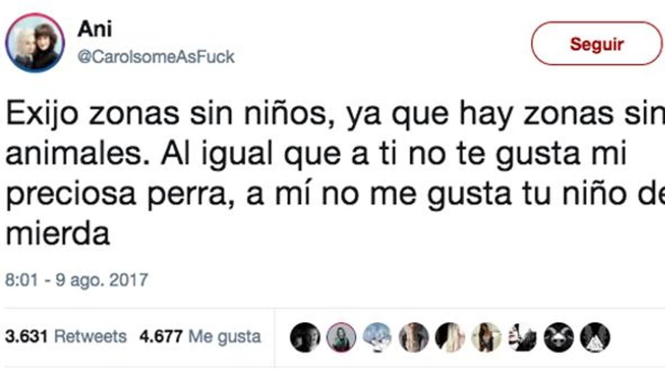Click the word mierda in the tweet
The height and width of the screenshot is (374, 665).
tap(58, 233)
